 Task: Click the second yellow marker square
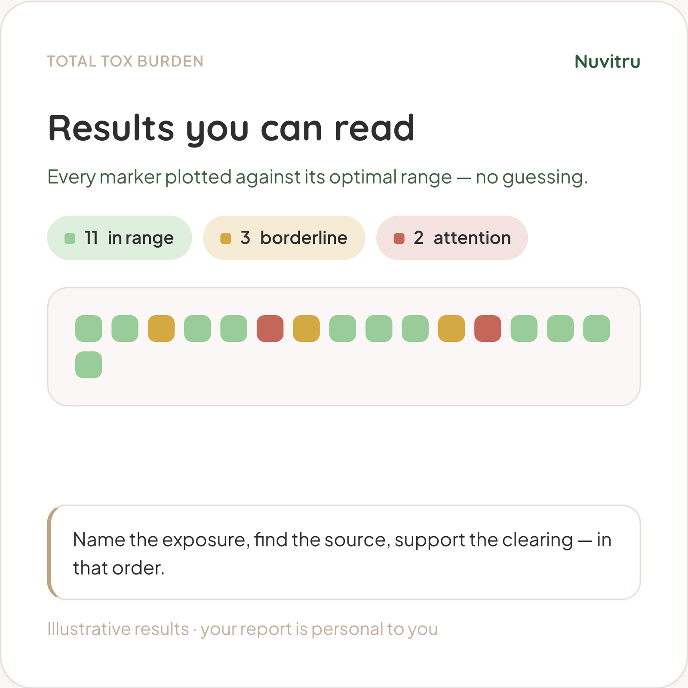point(306,329)
